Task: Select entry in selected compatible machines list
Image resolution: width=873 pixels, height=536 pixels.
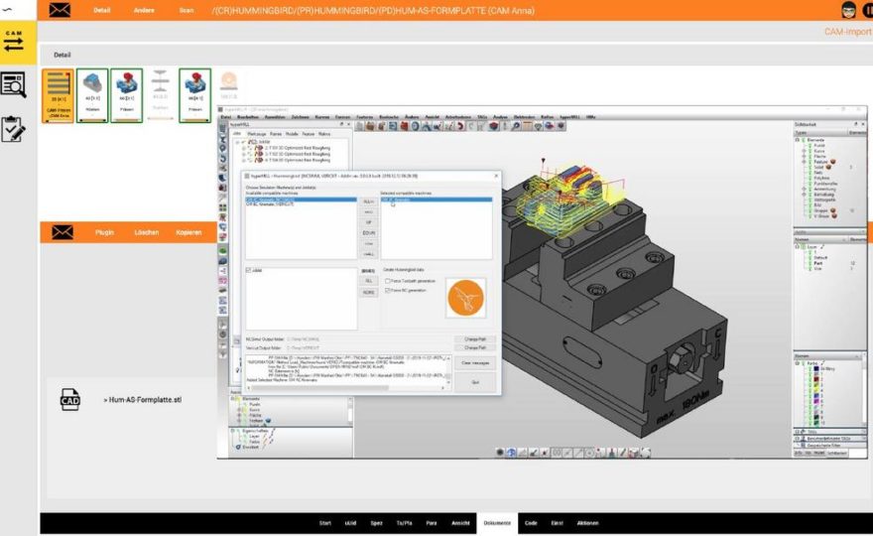Action: click(x=436, y=200)
